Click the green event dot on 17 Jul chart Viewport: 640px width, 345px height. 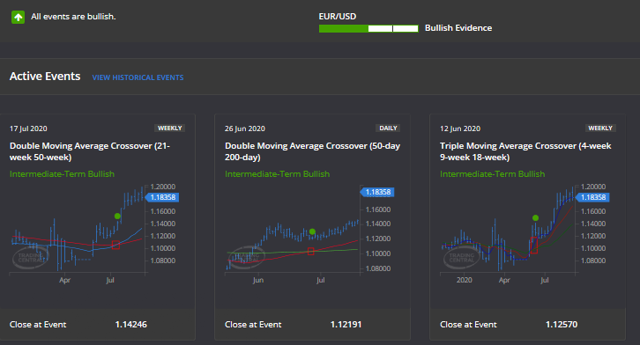(117, 216)
